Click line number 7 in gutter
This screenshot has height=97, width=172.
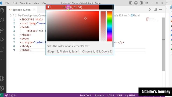point(14,42)
